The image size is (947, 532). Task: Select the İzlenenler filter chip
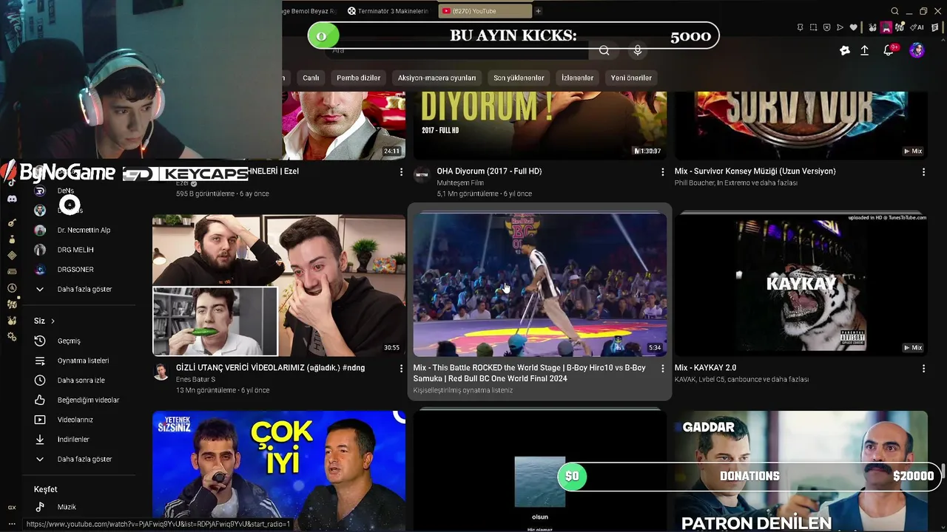click(577, 78)
